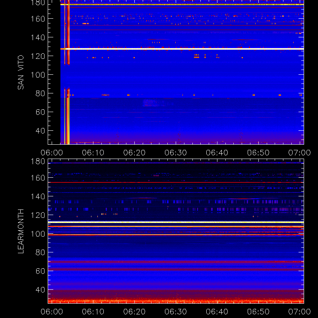Image resolution: width=318 pixels, height=318 pixels.
Task: Pick the 80 frequency label on San Vito plot
Action: tap(41, 93)
